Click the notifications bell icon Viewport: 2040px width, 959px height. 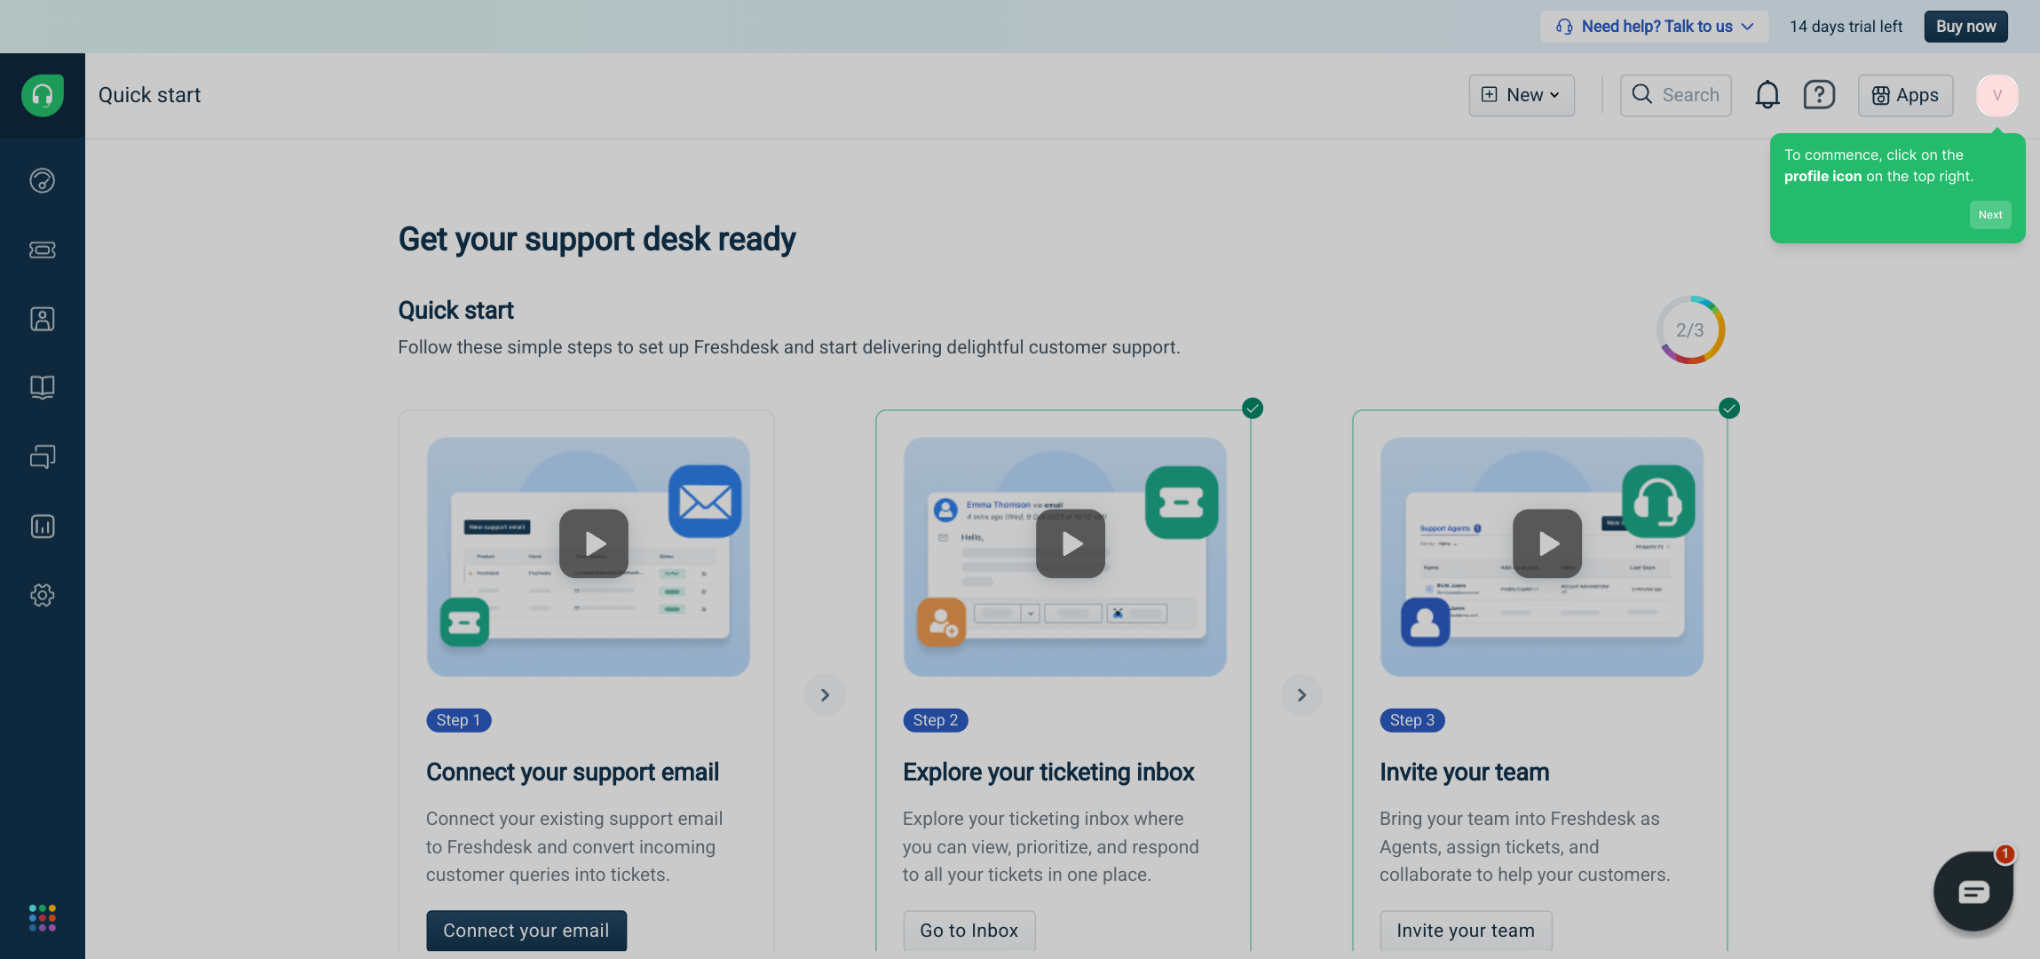1767,95
